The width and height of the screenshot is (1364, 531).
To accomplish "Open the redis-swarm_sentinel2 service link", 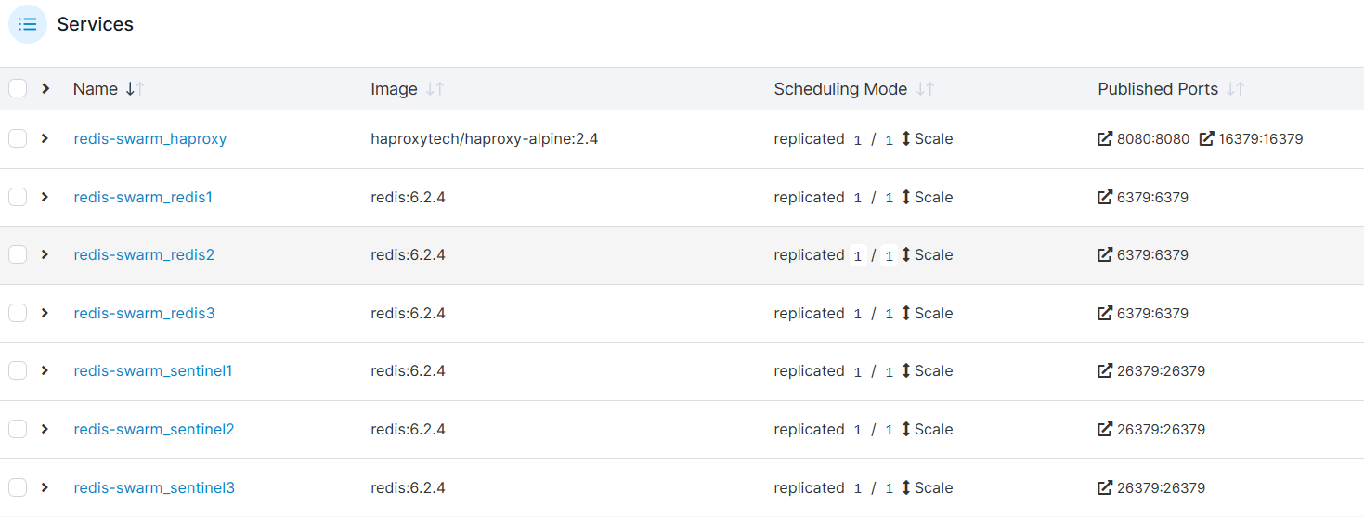I will [154, 430].
